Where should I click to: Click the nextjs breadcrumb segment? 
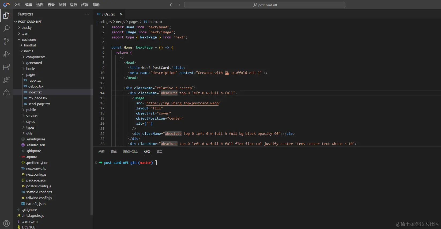pyautogui.click(x=120, y=22)
